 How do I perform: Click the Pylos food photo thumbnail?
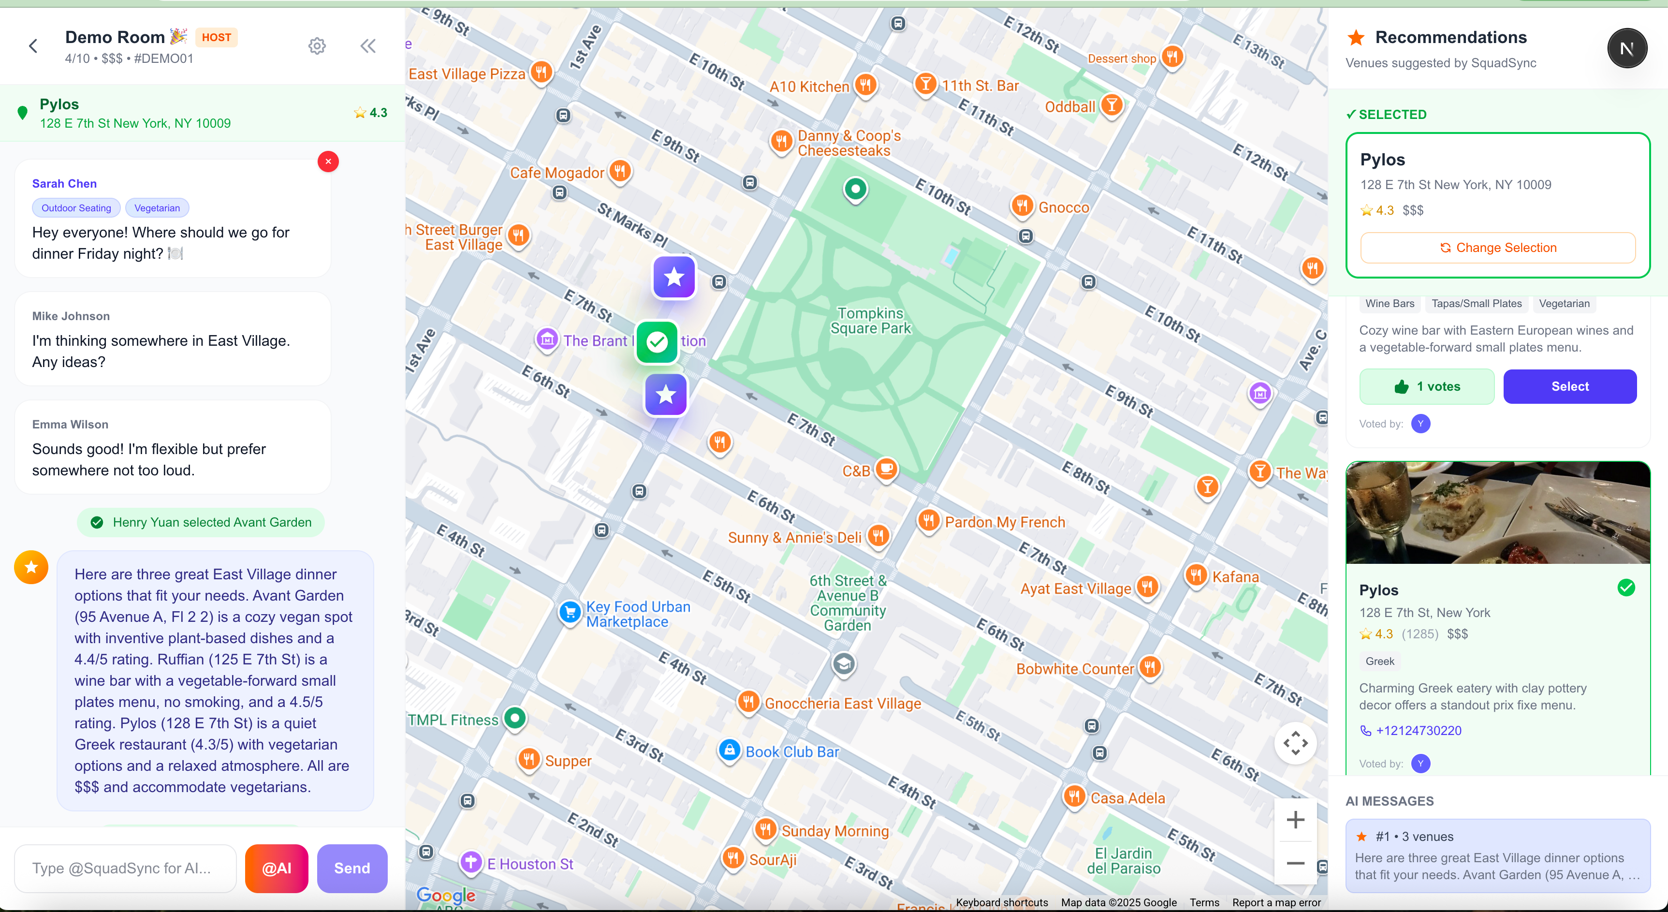1498,513
